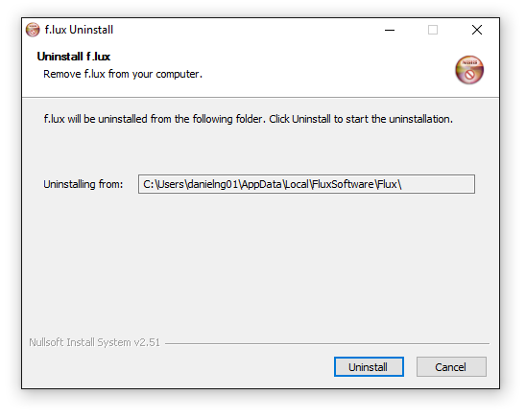Cancel the f.lux uninstallation
Screen dimensions: 526x418
(451, 367)
